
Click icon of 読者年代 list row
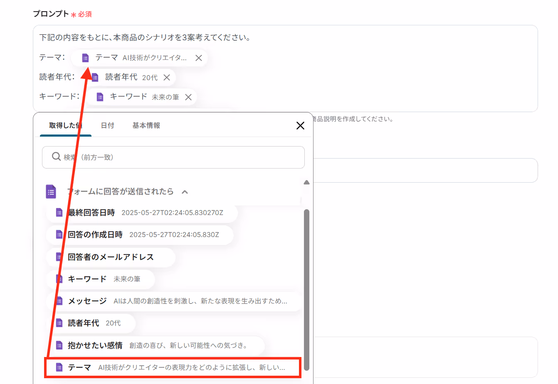[x=59, y=323]
